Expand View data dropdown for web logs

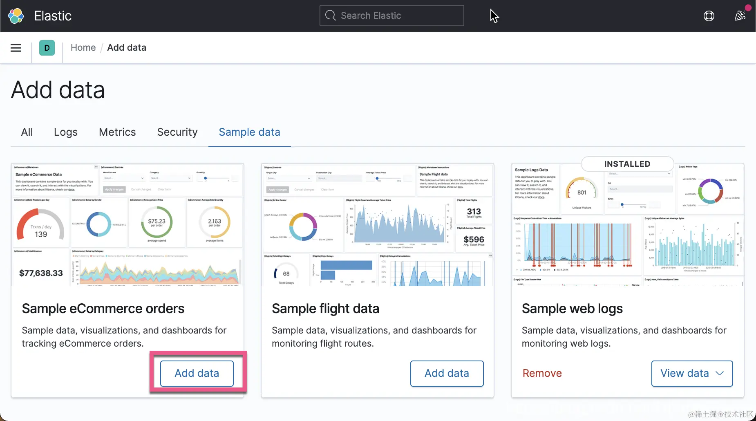pyautogui.click(x=692, y=373)
